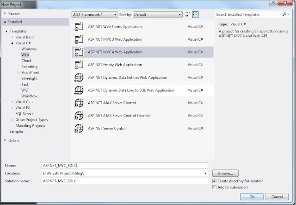Enable Add to Subversion checkbox

[x=214, y=187]
